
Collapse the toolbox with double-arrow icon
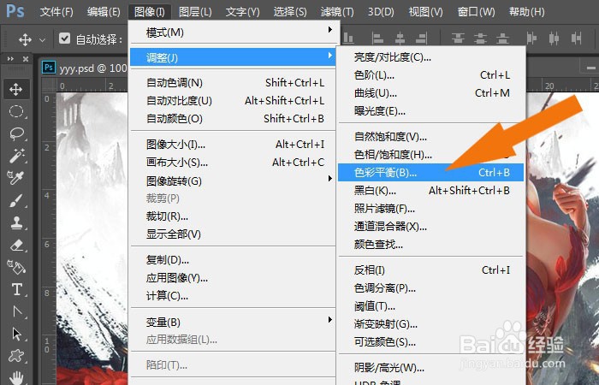pos(10,59)
